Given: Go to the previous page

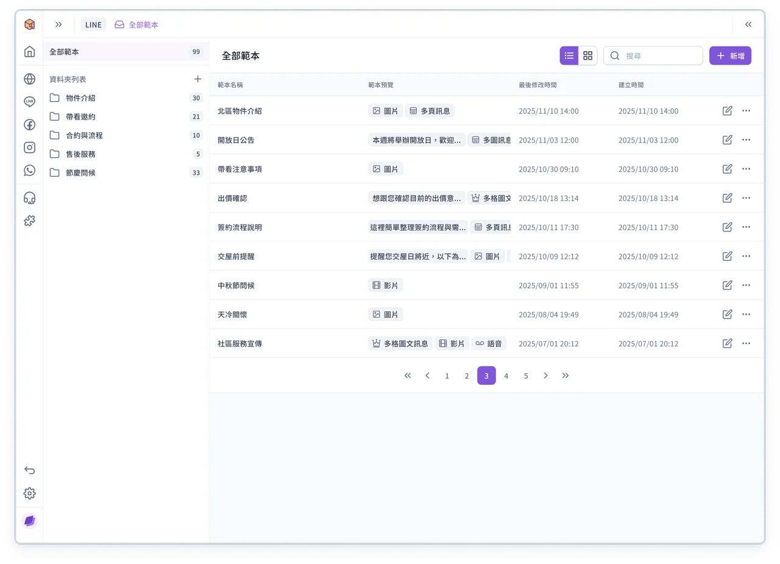Looking at the screenshot, I should click(x=427, y=376).
